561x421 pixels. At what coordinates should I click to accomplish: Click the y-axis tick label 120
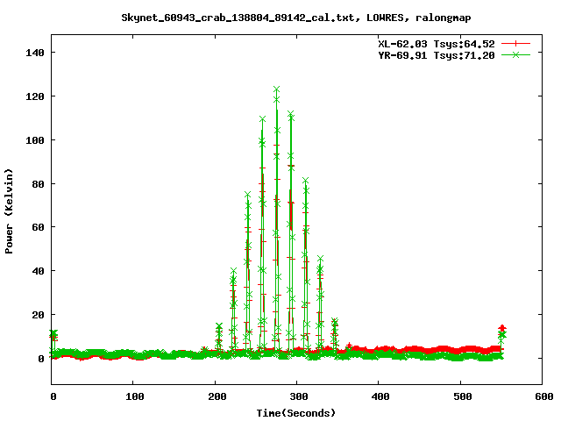pyautogui.click(x=35, y=96)
